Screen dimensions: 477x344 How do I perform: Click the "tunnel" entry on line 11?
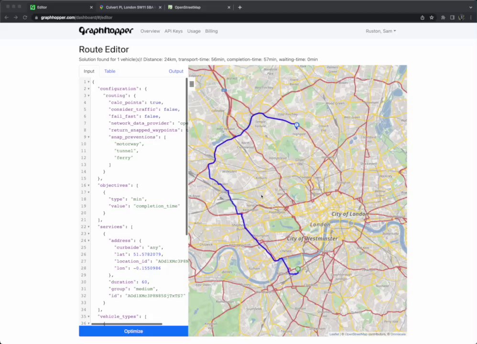[125, 151]
